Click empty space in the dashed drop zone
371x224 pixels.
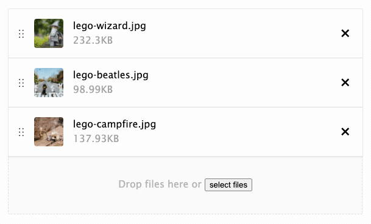click(x=71, y=200)
